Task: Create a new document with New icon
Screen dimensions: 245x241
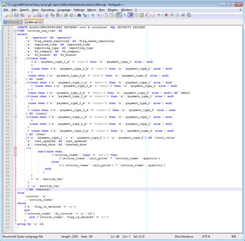Action: (5, 15)
